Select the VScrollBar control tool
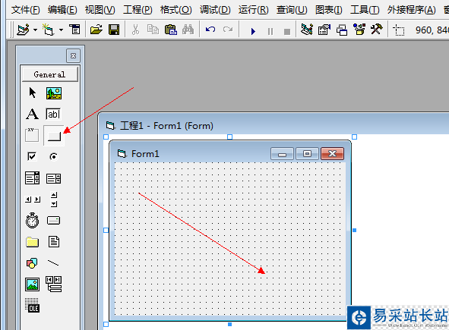Image resolution: width=449 pixels, height=330 pixels. (54, 200)
